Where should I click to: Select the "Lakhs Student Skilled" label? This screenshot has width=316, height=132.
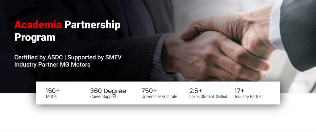[208, 97]
